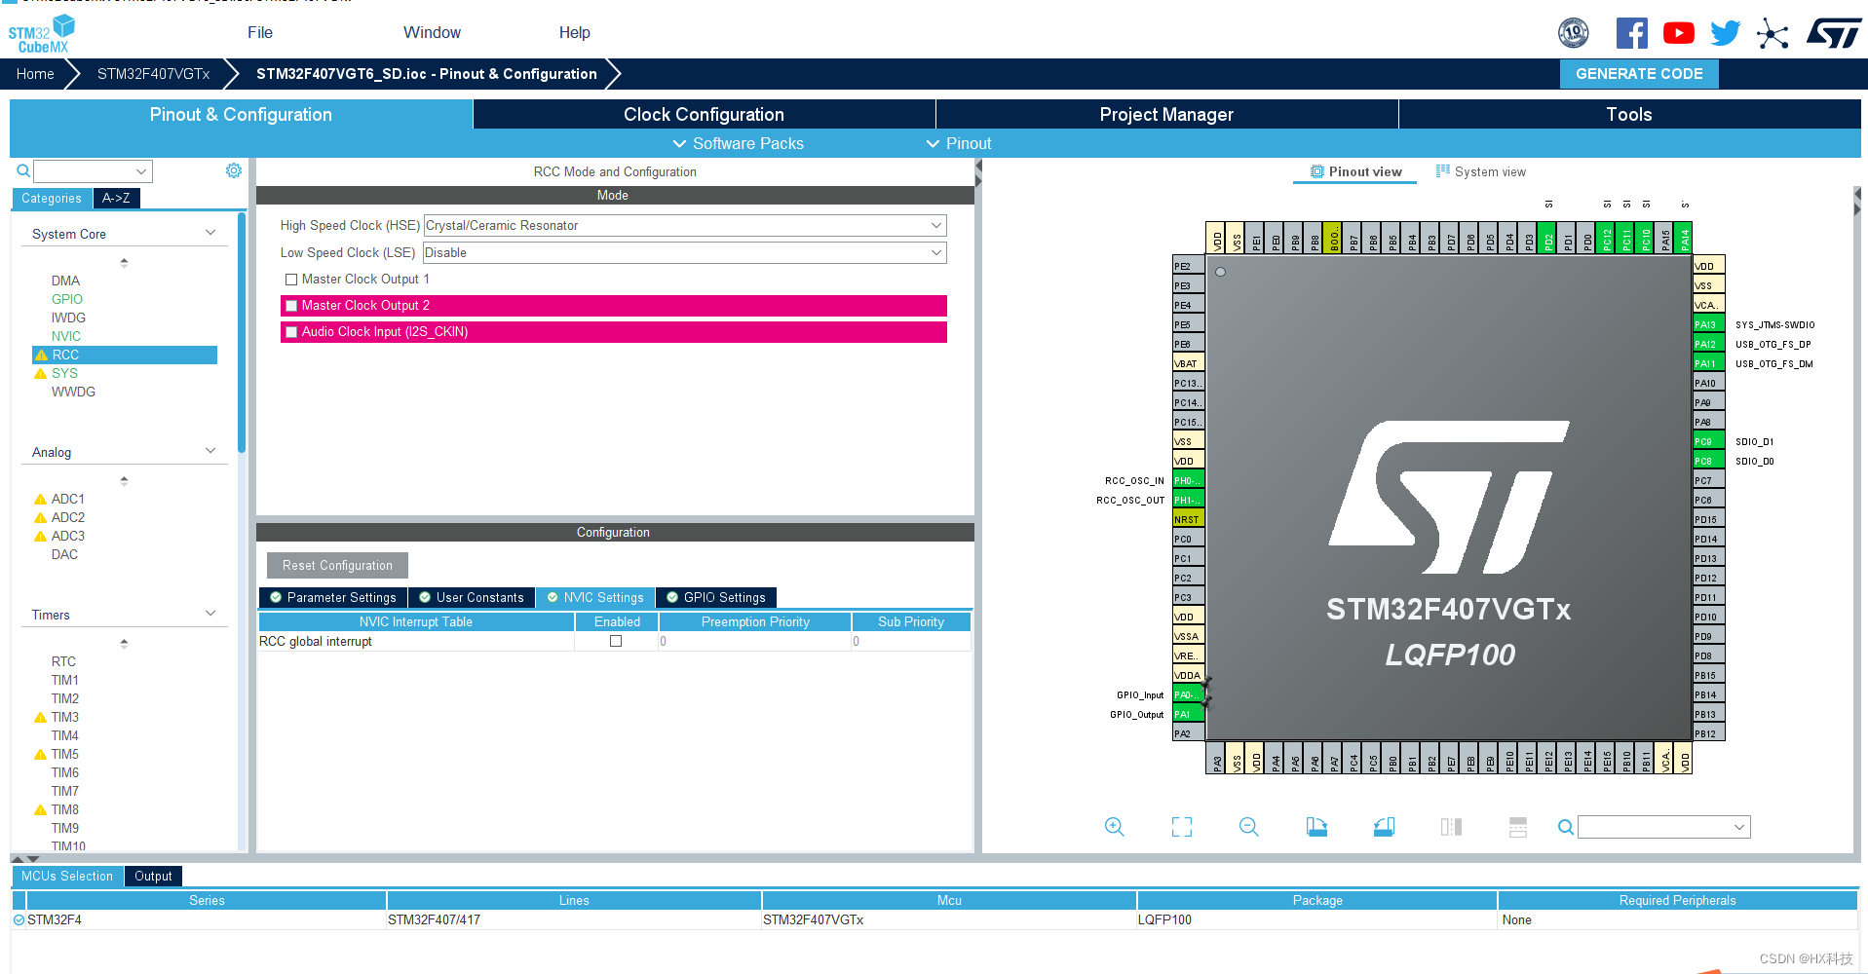The width and height of the screenshot is (1868, 974).
Task: Toggle the Master Clock Output 2 checkbox
Action: (291, 306)
